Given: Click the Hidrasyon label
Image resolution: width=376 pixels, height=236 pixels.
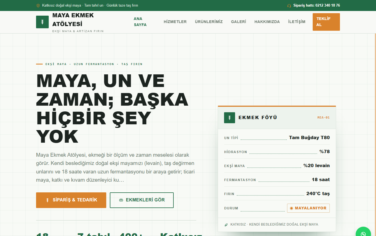Looking at the screenshot, I should (x=236, y=152).
